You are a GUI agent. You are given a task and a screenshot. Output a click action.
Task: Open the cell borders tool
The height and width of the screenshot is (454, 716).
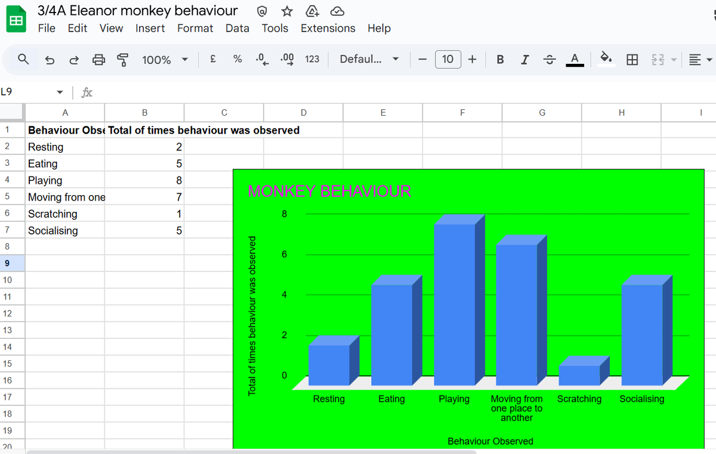click(632, 59)
